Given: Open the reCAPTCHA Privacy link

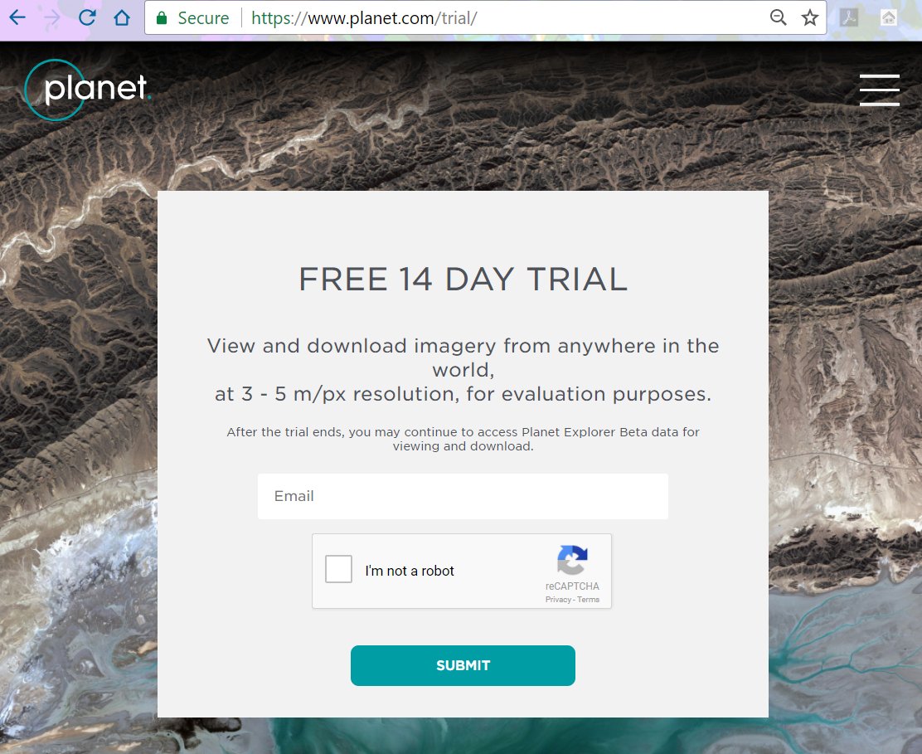Looking at the screenshot, I should (x=558, y=600).
